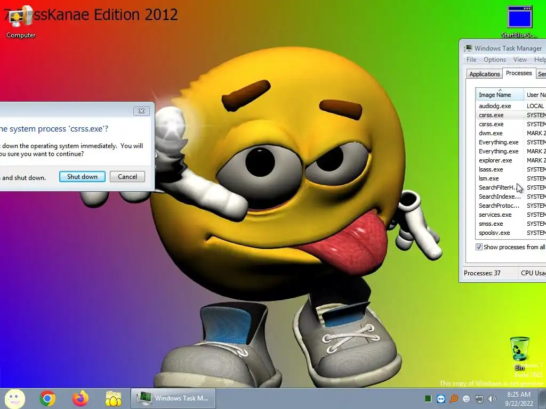Close the csrss.exe warning dialog
The height and width of the screenshot is (409, 546).
point(141,111)
